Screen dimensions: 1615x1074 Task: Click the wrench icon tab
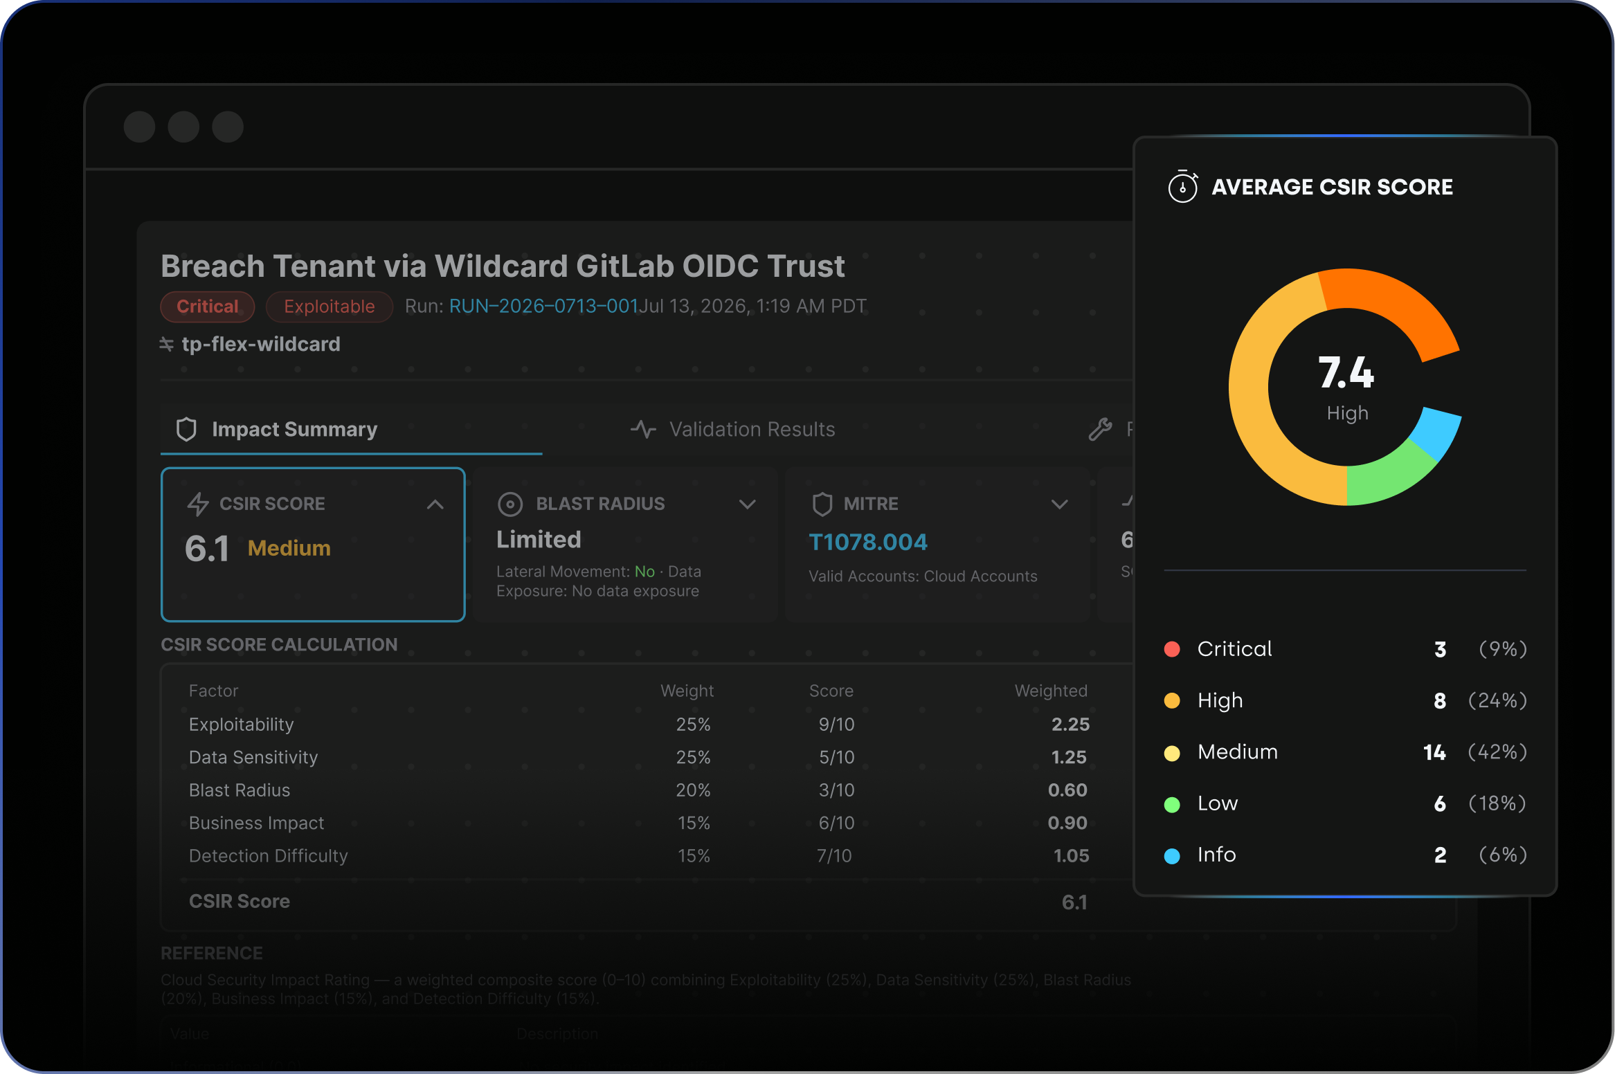coord(1100,429)
